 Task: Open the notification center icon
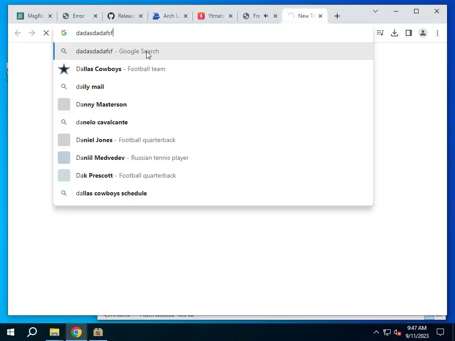(440, 332)
